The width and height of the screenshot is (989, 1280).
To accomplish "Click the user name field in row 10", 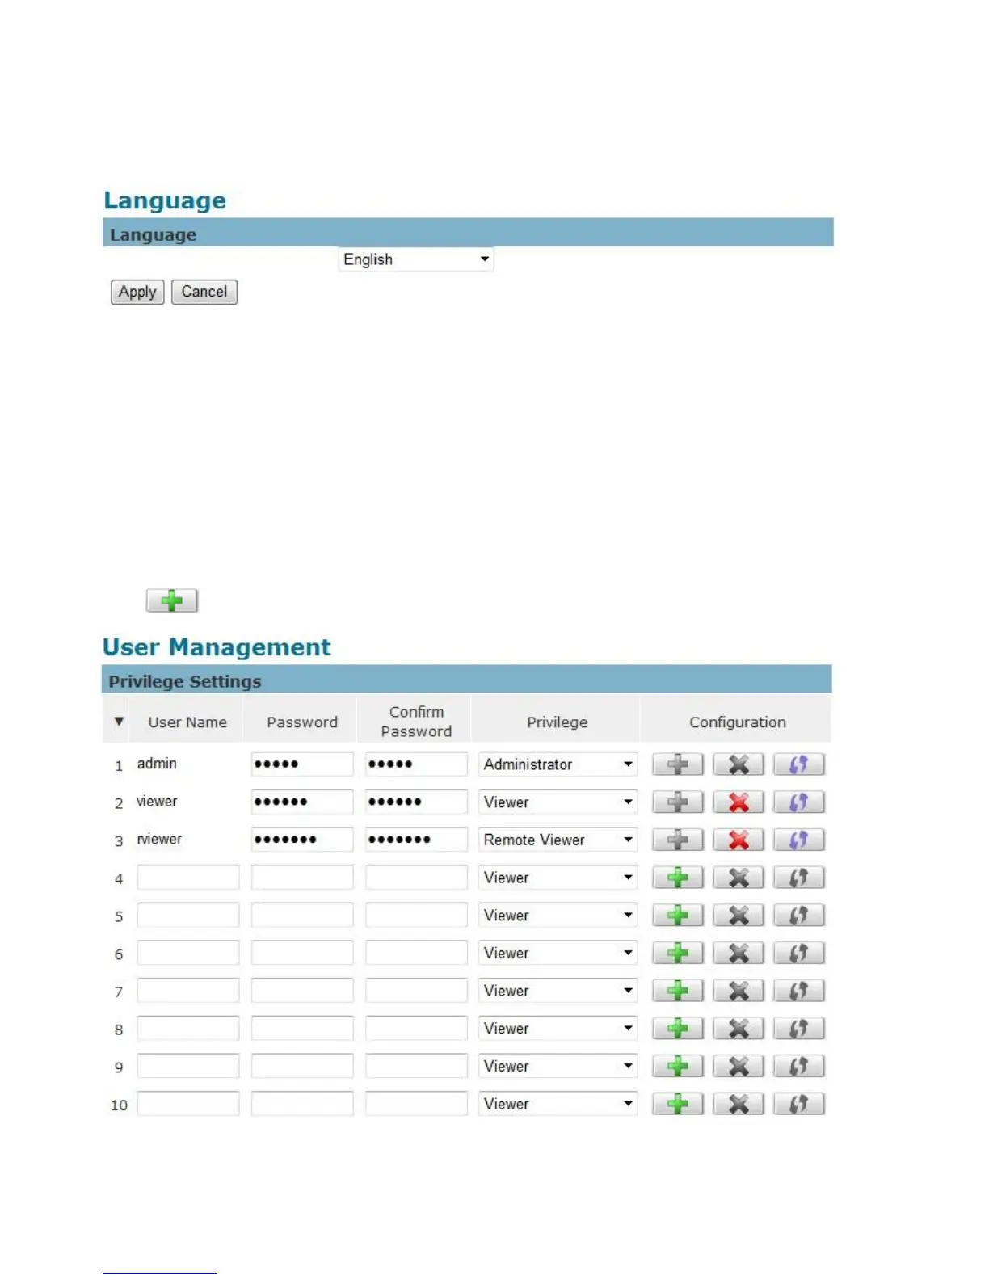I will click(x=188, y=1103).
